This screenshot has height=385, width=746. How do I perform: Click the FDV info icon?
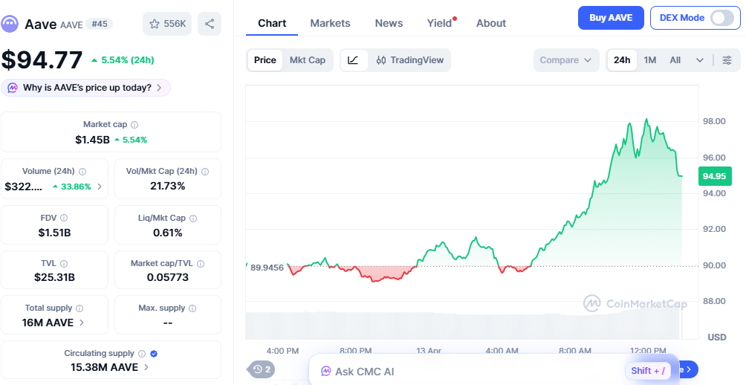64,218
